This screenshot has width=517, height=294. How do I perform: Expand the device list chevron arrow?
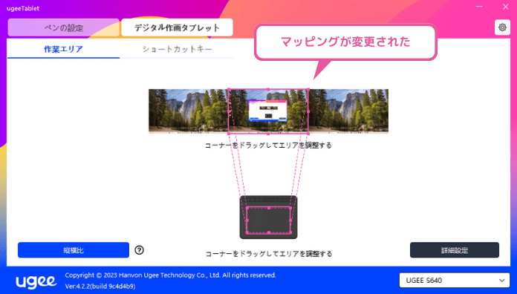click(x=501, y=281)
